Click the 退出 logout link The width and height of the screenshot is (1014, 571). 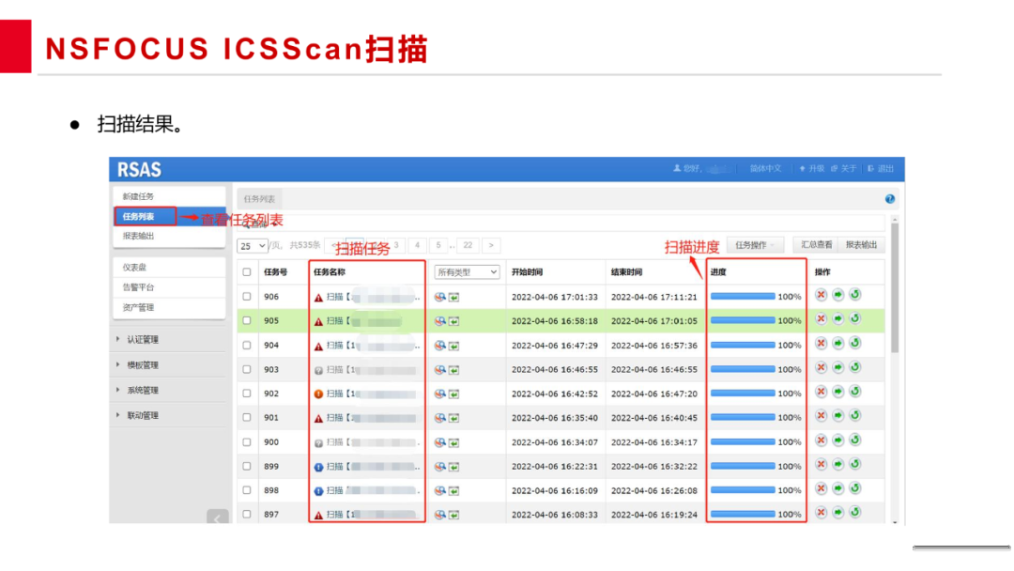pyautogui.click(x=881, y=169)
